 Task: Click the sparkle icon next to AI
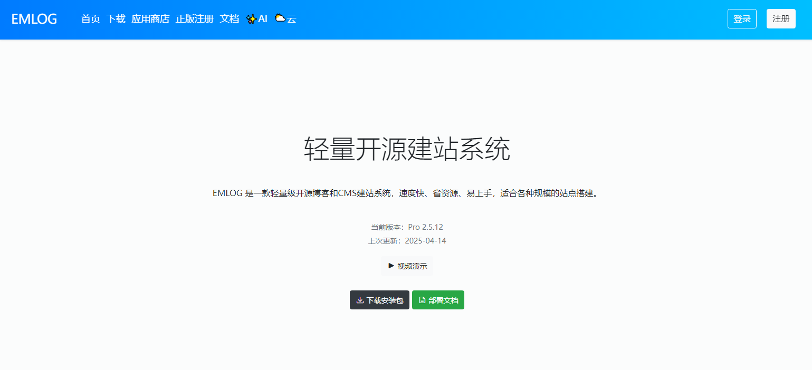[x=252, y=18]
